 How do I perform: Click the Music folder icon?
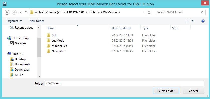(12, 75)
